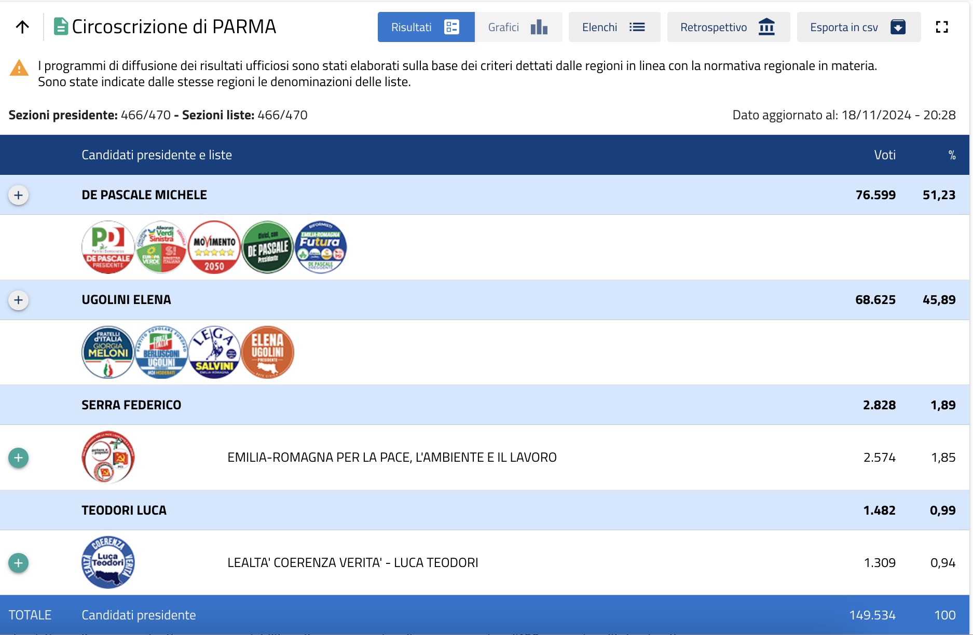Click the Alleanza Verdi Sinistra logo
973x635 pixels.
161,247
